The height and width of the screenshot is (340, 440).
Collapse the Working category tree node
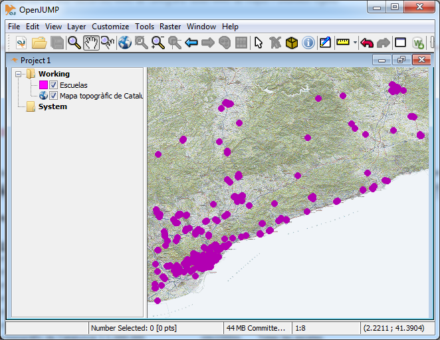point(18,74)
